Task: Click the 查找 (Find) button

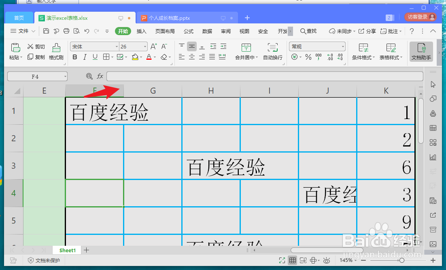Action: 309,31
